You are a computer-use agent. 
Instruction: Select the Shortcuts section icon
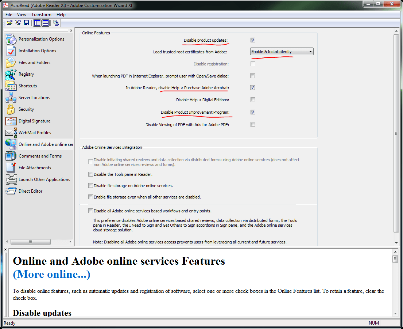coord(27,86)
